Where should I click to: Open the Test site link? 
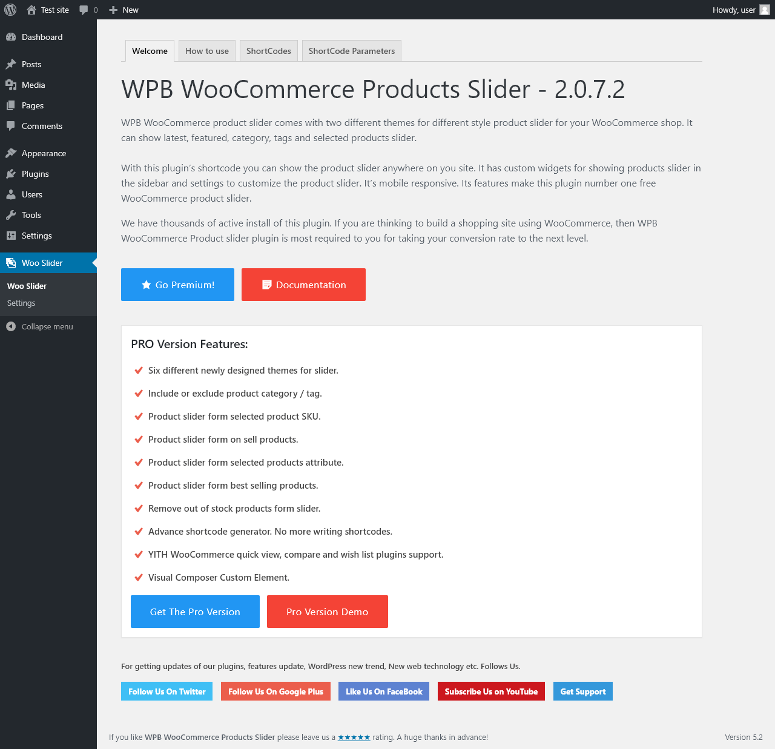[x=48, y=10]
